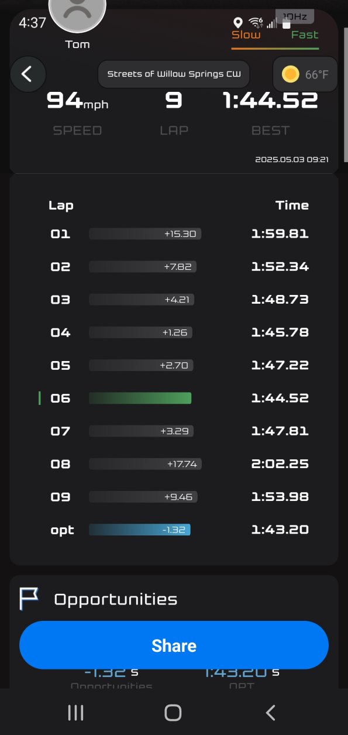Image resolution: width=348 pixels, height=735 pixels.
Task: Select lap 06 green best bar
Action: tap(140, 398)
